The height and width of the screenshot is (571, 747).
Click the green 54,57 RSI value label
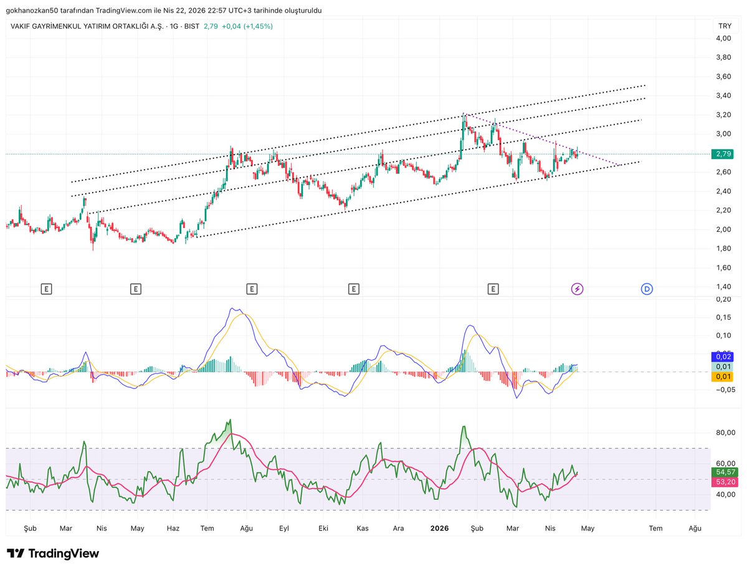[725, 472]
